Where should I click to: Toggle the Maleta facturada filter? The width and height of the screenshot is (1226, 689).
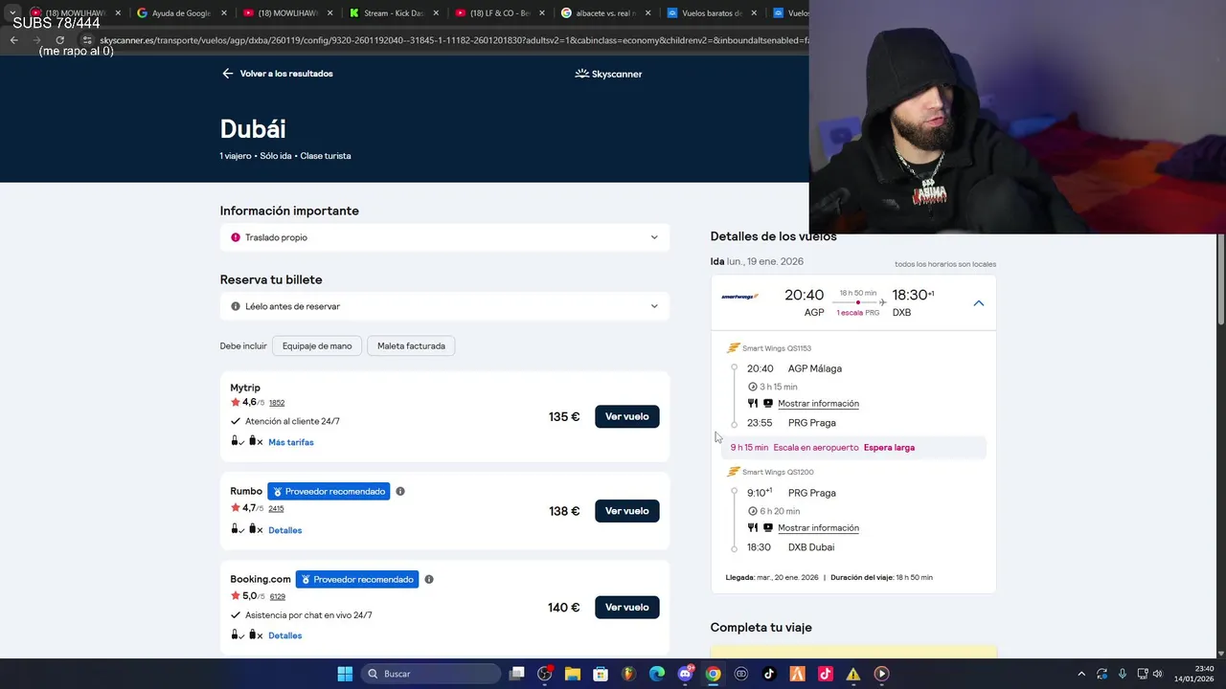click(x=411, y=345)
